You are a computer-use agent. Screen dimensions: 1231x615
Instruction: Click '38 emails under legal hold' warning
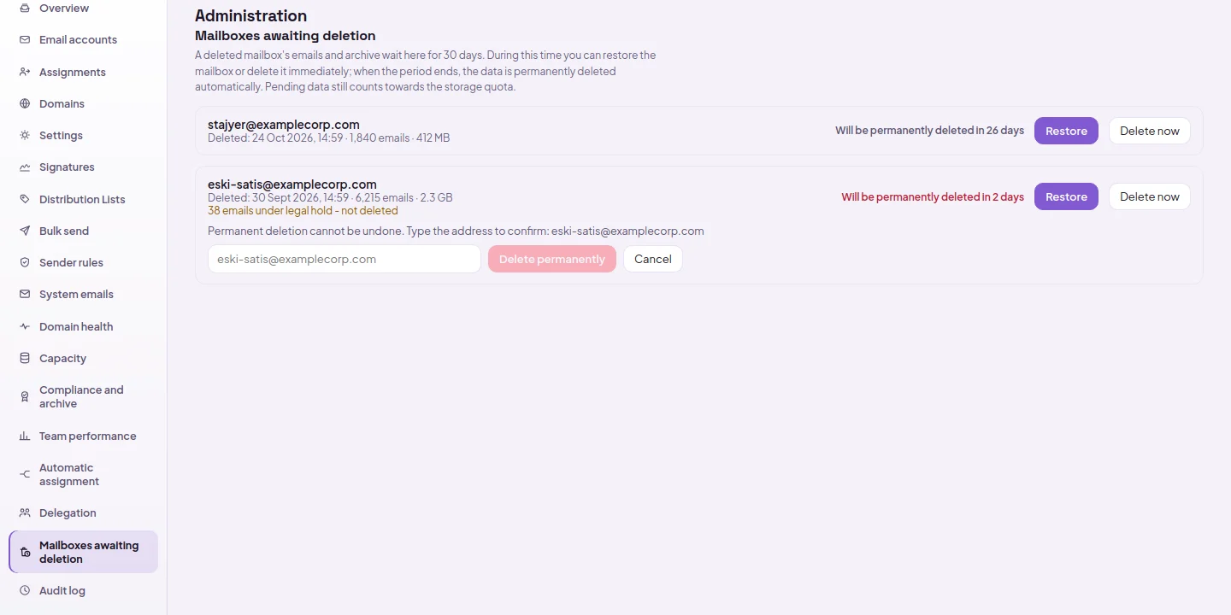(303, 210)
